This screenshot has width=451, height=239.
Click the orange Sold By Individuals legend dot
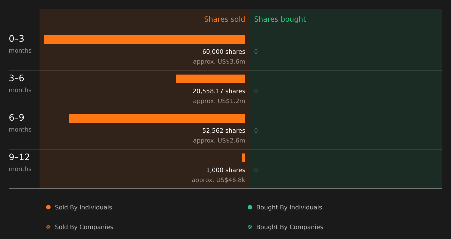pyautogui.click(x=48, y=207)
